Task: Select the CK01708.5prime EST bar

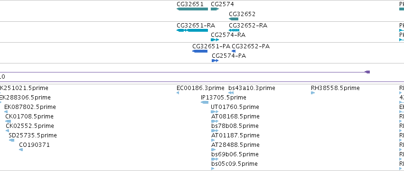Action: (8, 121)
